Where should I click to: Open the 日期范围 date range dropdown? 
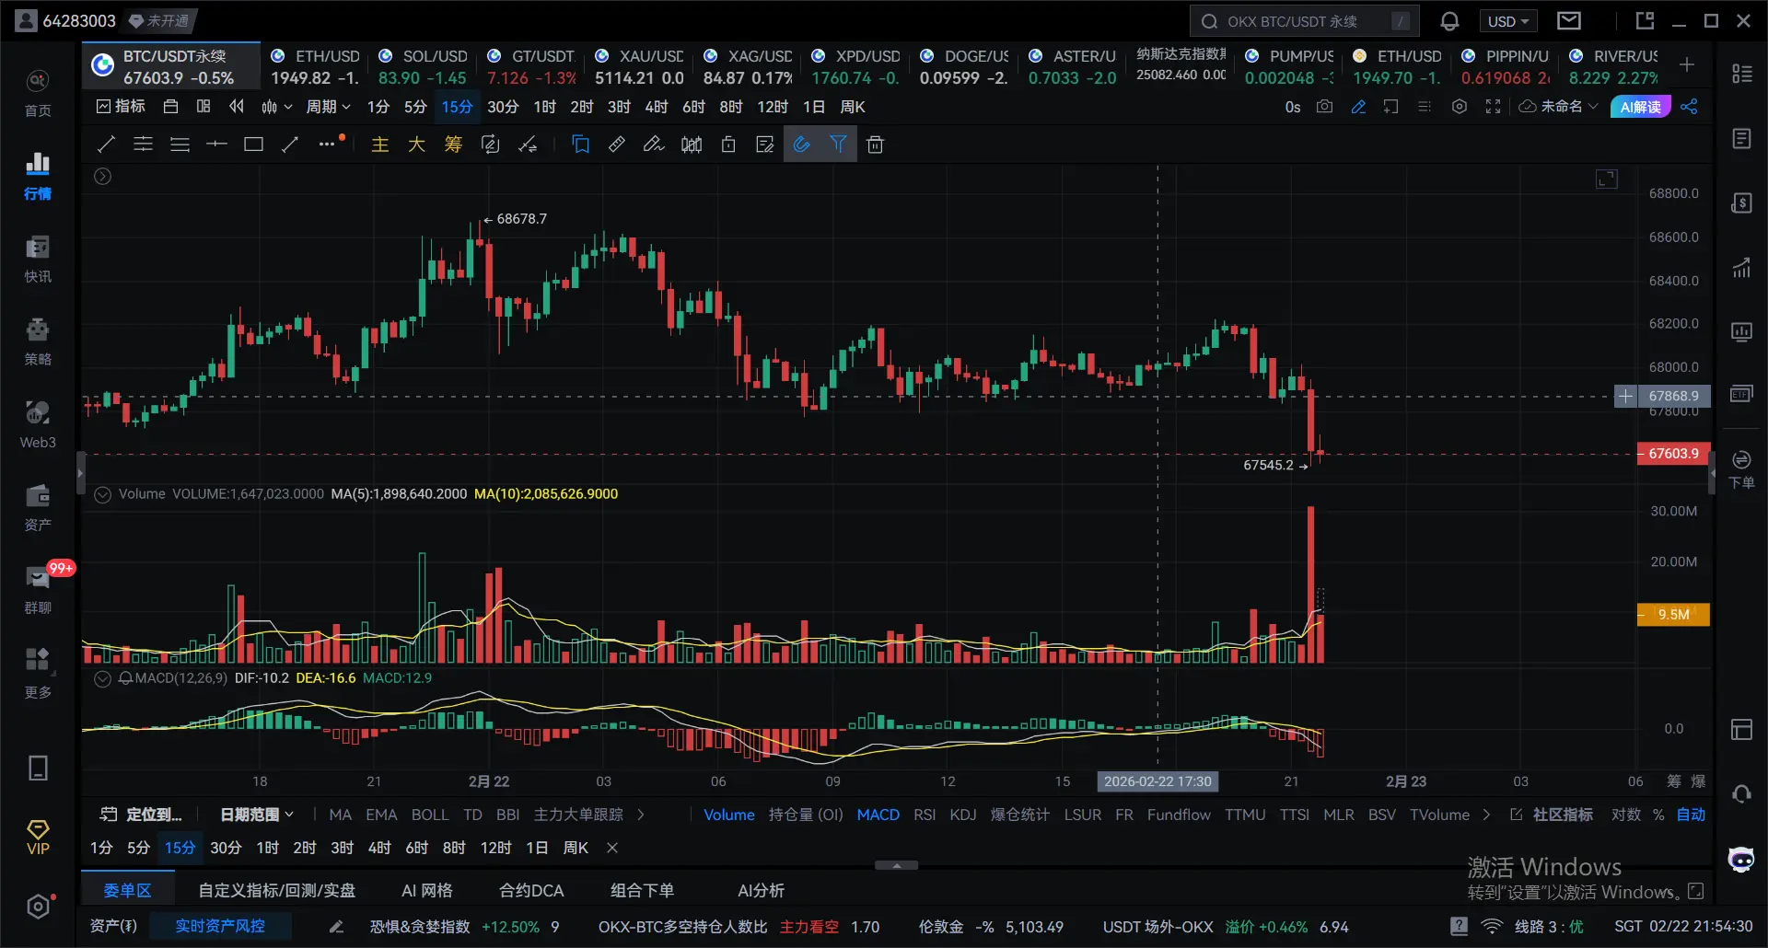[257, 815]
